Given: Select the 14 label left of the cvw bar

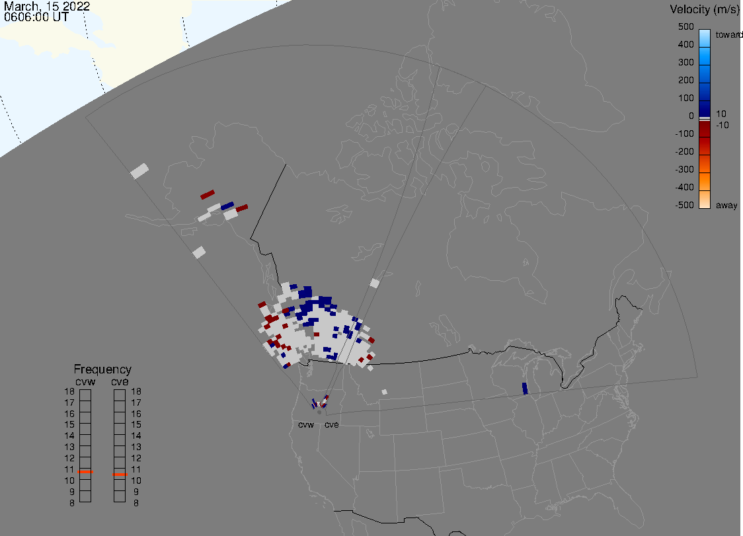Looking at the screenshot, I should [x=69, y=436].
